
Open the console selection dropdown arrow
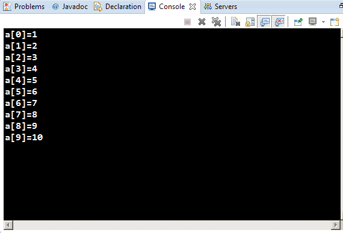(323, 22)
